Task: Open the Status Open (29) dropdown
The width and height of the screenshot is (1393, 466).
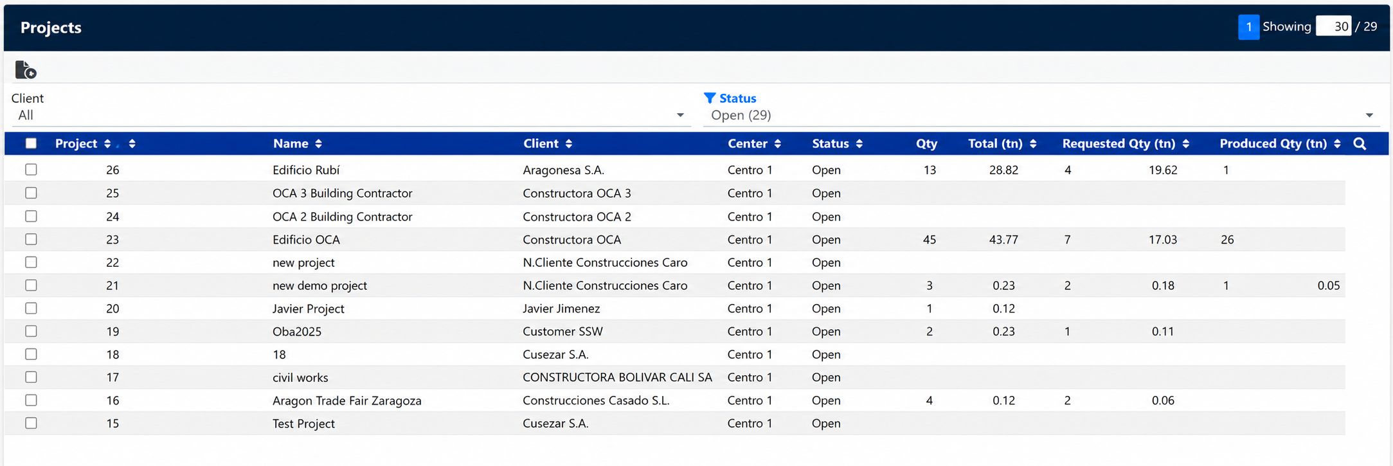Action: [x=1041, y=116]
